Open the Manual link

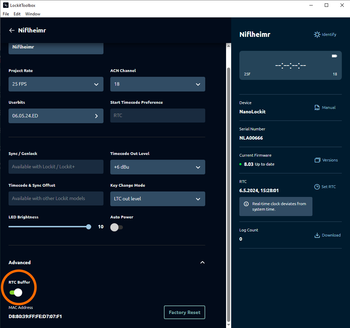[x=328, y=108]
